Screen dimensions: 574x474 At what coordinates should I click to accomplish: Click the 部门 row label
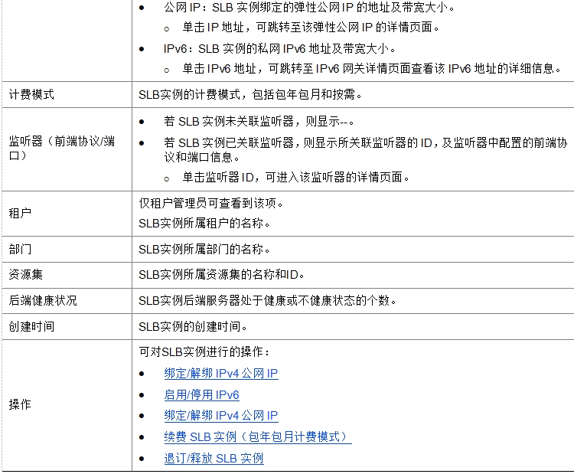click(x=20, y=249)
